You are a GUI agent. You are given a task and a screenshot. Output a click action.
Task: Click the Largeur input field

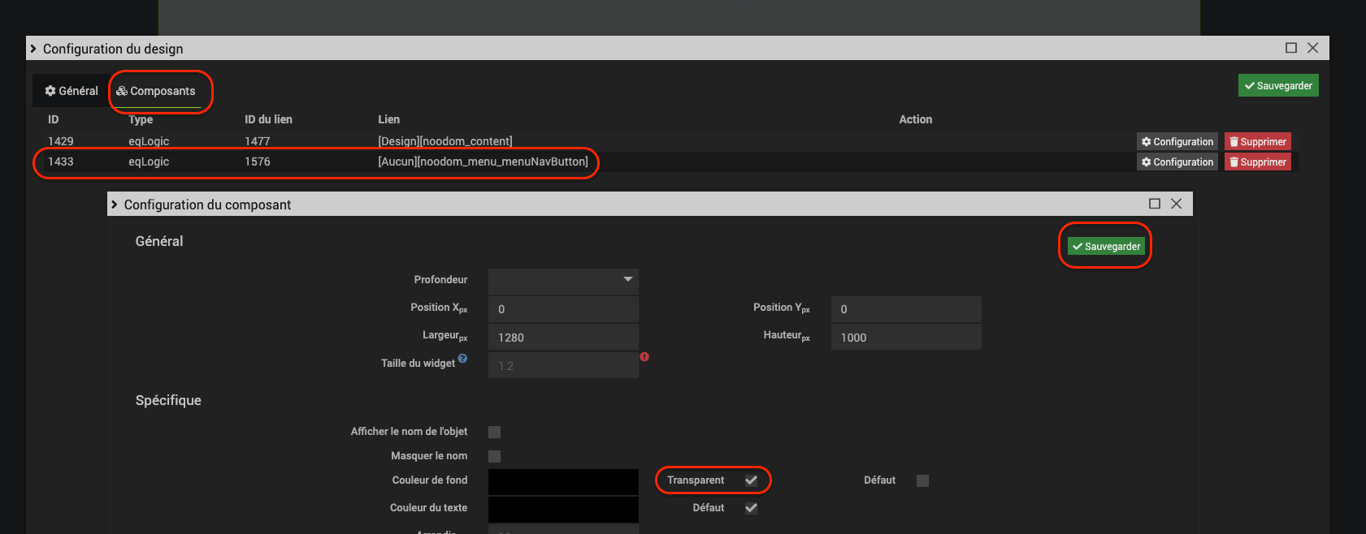pos(563,338)
